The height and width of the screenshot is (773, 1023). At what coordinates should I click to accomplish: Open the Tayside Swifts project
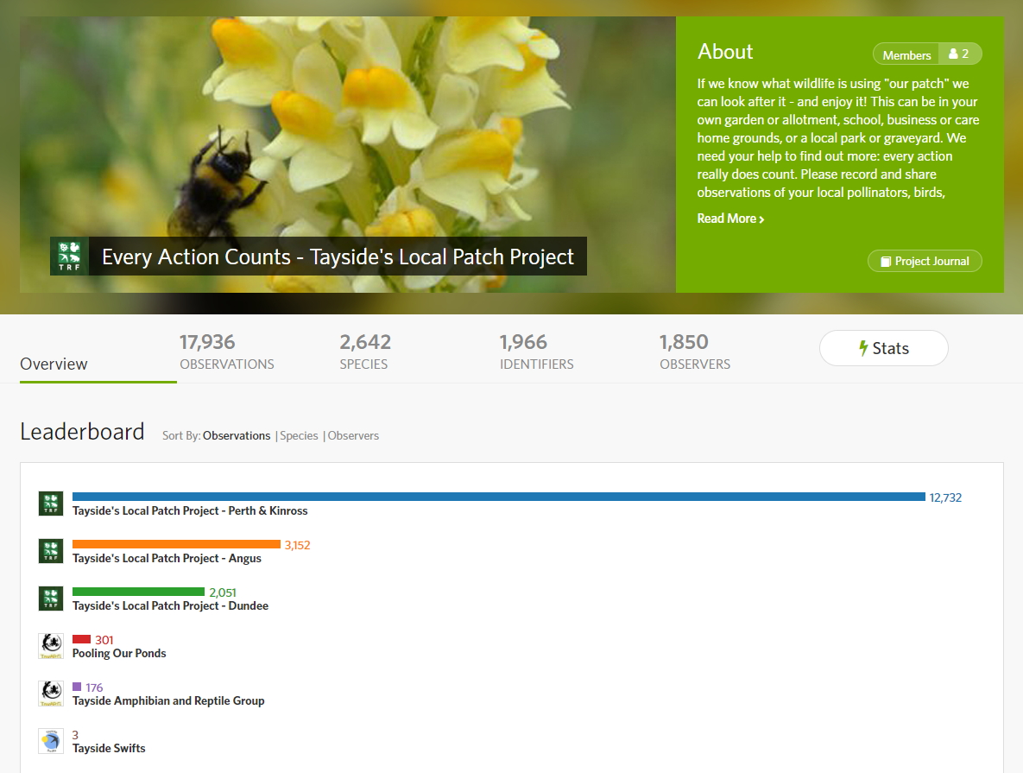[109, 748]
